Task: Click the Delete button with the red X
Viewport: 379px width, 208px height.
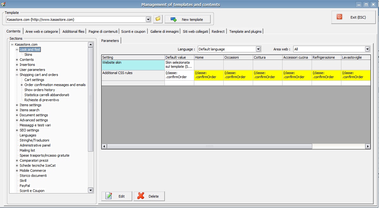Action: click(x=149, y=196)
